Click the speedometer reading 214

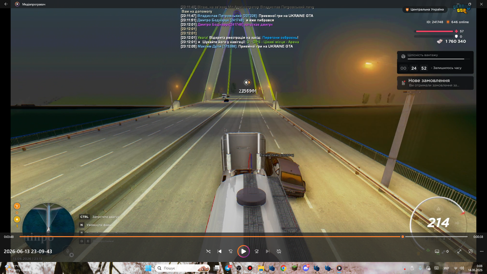[x=438, y=222]
